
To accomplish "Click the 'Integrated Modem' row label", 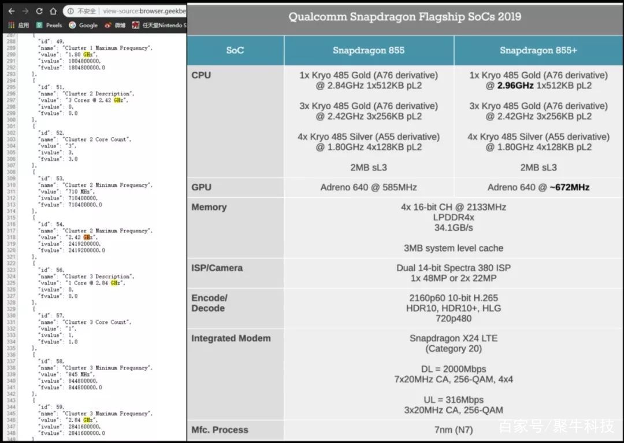I will (231, 338).
